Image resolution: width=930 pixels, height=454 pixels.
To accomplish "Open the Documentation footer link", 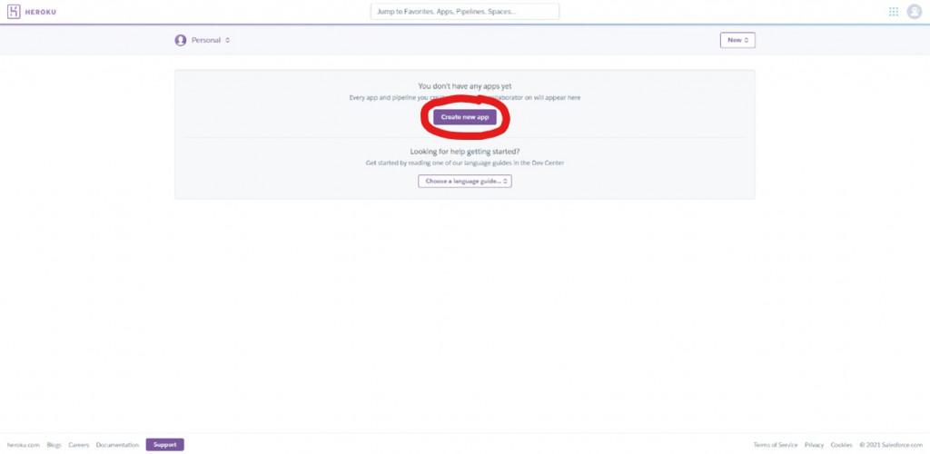I will tap(117, 445).
